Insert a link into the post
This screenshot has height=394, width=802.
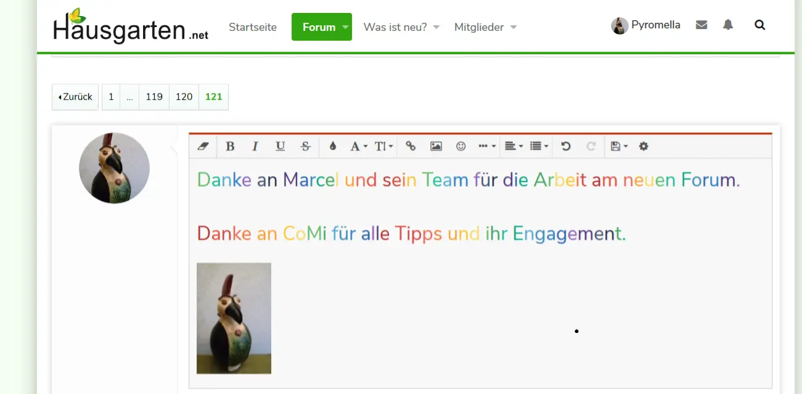point(411,146)
